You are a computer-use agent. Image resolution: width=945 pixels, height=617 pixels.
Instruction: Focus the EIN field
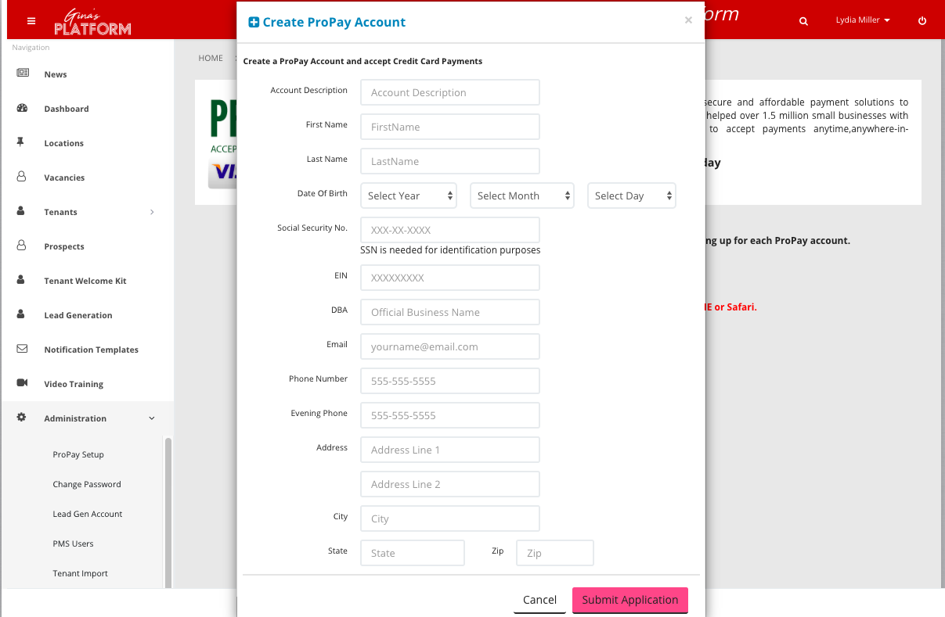[450, 278]
